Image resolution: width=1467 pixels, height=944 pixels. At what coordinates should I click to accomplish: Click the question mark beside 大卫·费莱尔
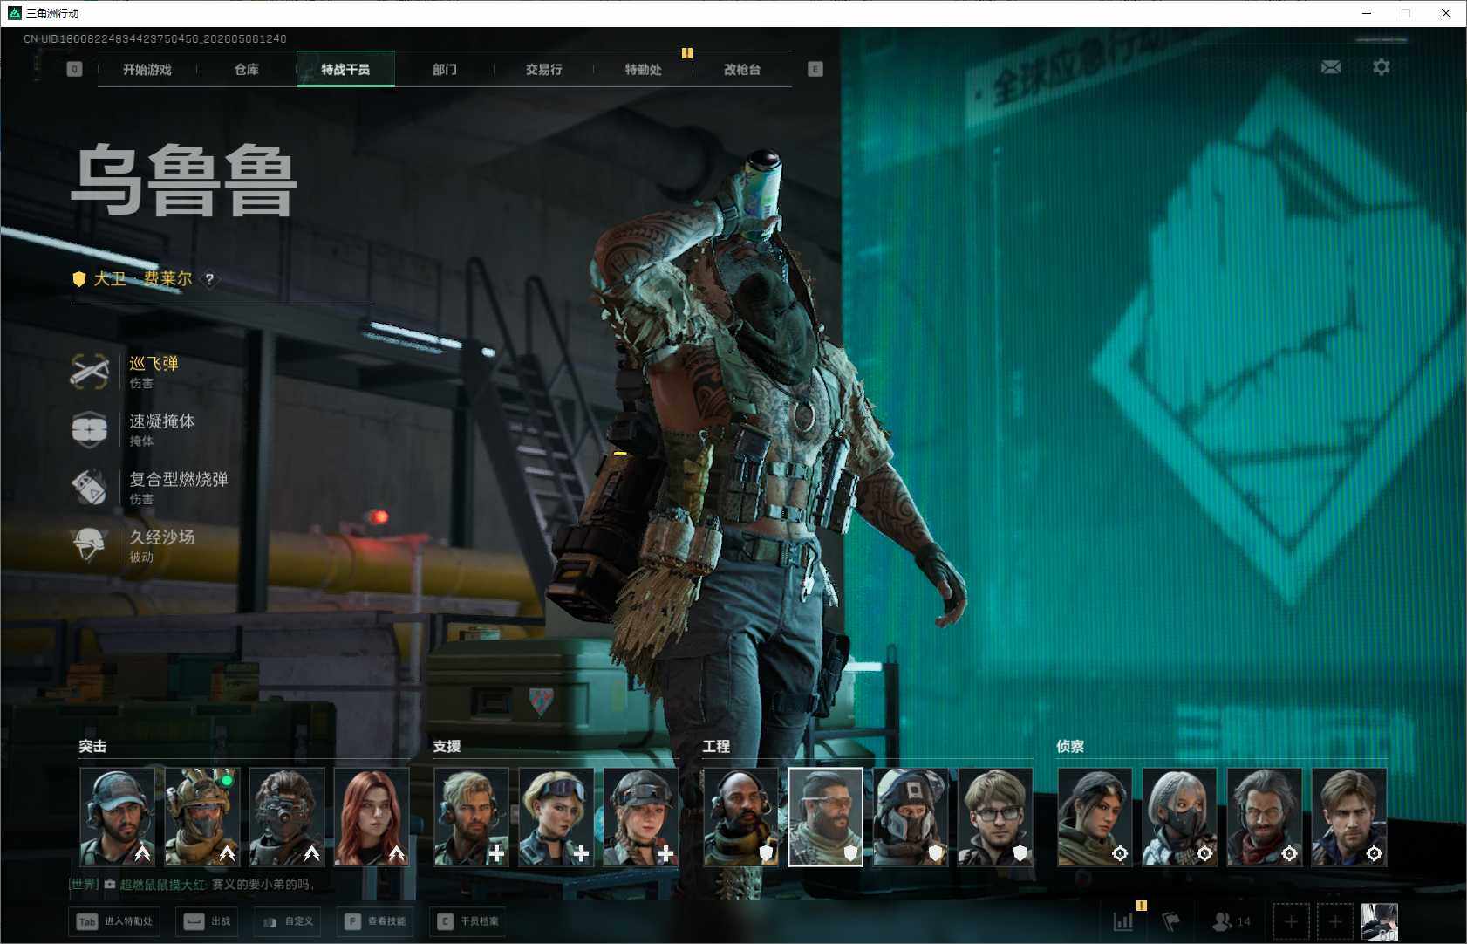pos(209,279)
